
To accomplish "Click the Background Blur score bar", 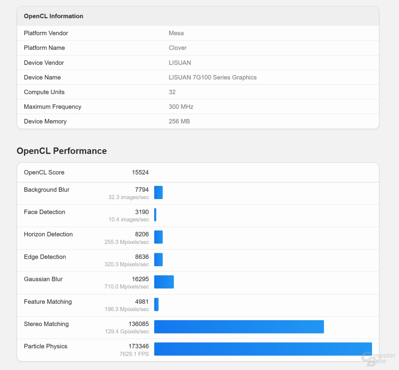I will [158, 193].
